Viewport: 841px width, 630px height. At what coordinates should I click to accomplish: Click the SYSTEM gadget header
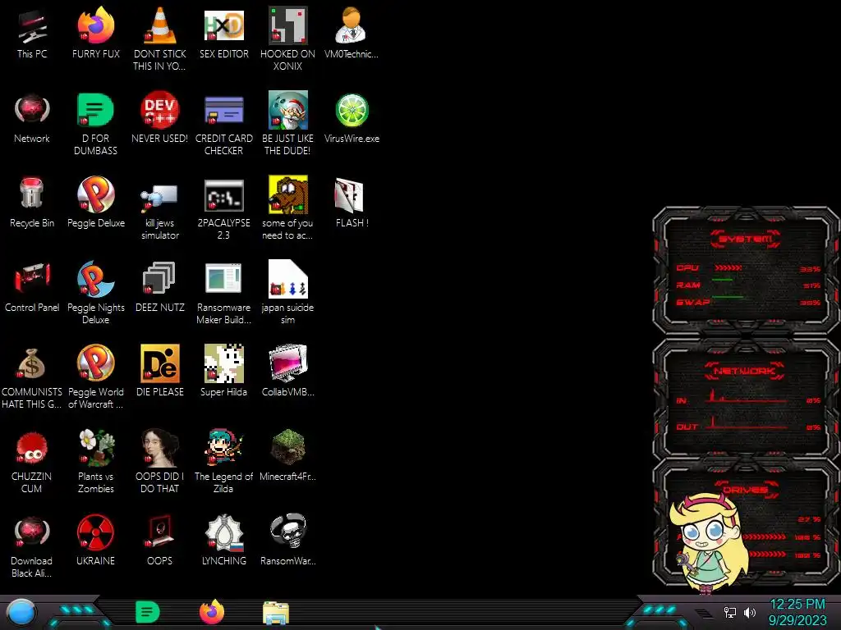[746, 239]
